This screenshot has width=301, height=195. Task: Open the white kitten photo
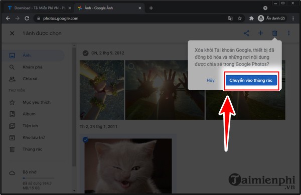128,166
